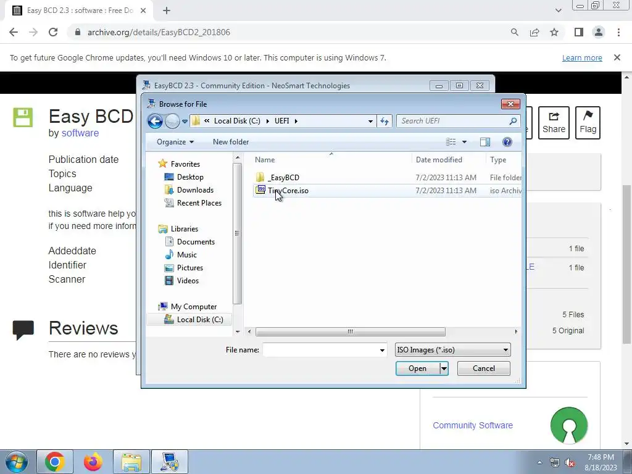Sort by Type column header
The width and height of the screenshot is (632, 474).
[498, 160]
